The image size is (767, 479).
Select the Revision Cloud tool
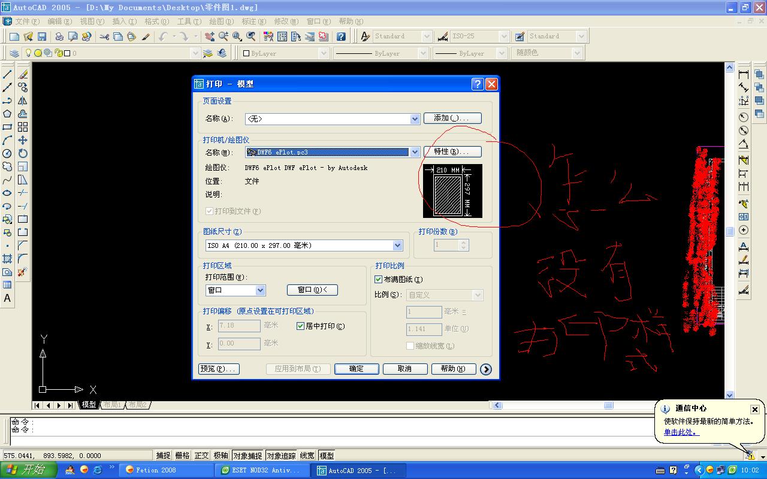[7, 166]
